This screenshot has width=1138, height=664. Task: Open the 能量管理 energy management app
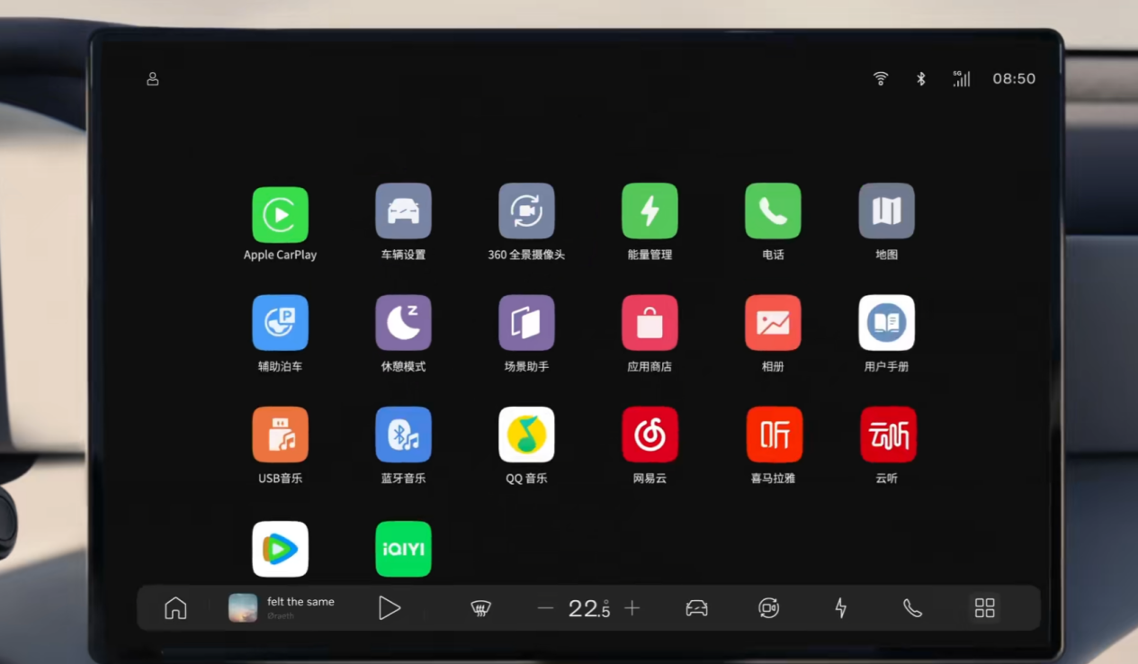[x=650, y=211]
